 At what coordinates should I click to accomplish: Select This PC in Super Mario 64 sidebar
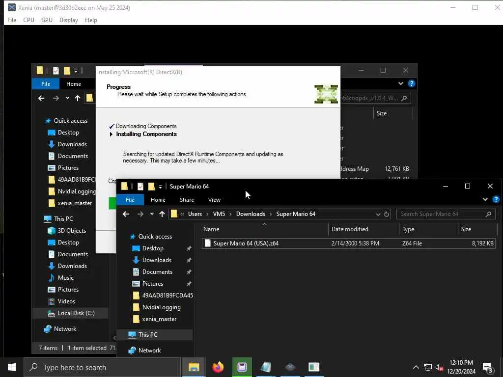point(148,335)
